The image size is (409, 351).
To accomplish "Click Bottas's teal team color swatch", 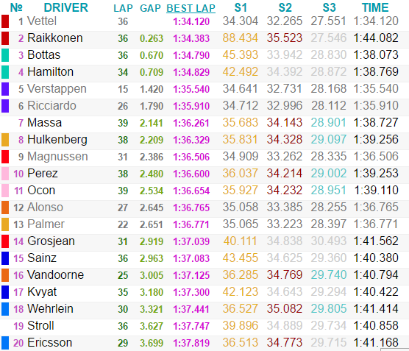I will pyautogui.click(x=5, y=55).
